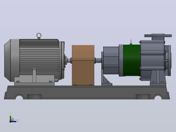Pick the grey bearing housing left of the green section
Viewport: 176px width, 132px height.
click(x=111, y=60)
